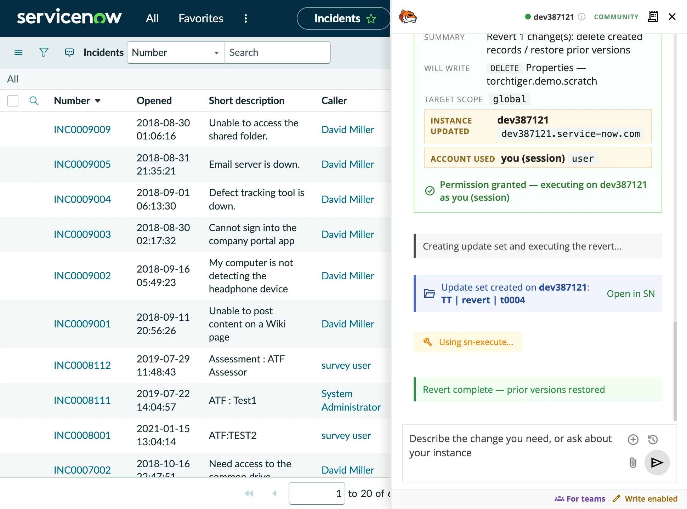Click the All filter breadcrumb

click(13, 79)
